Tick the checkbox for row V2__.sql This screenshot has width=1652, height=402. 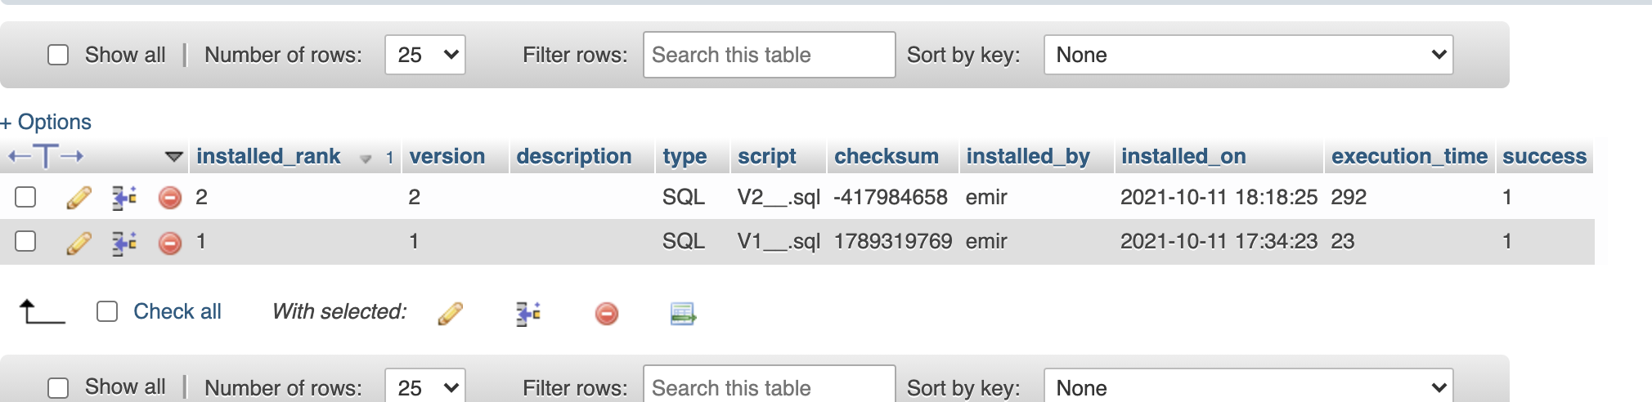click(26, 197)
